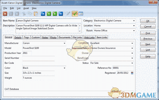Open the Documents tab
159x100 pixels.
point(64,37)
